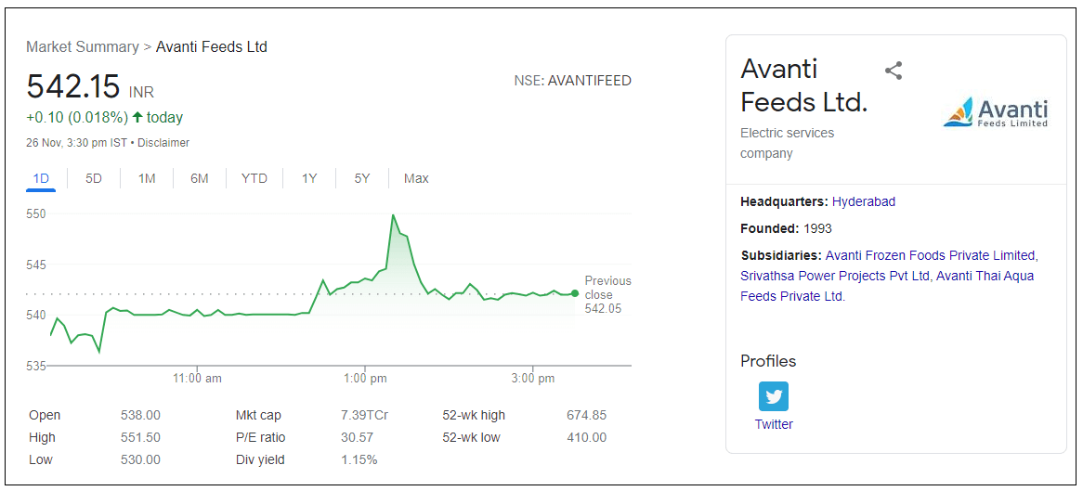Click the Disclaimer link
The image size is (1083, 491).
coord(163,143)
